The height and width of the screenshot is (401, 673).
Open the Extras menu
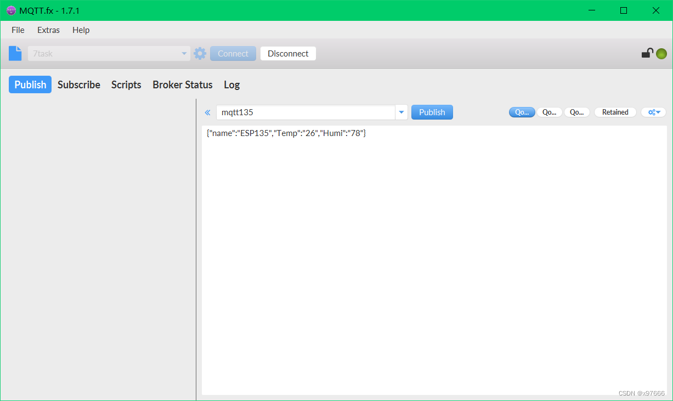tap(48, 30)
